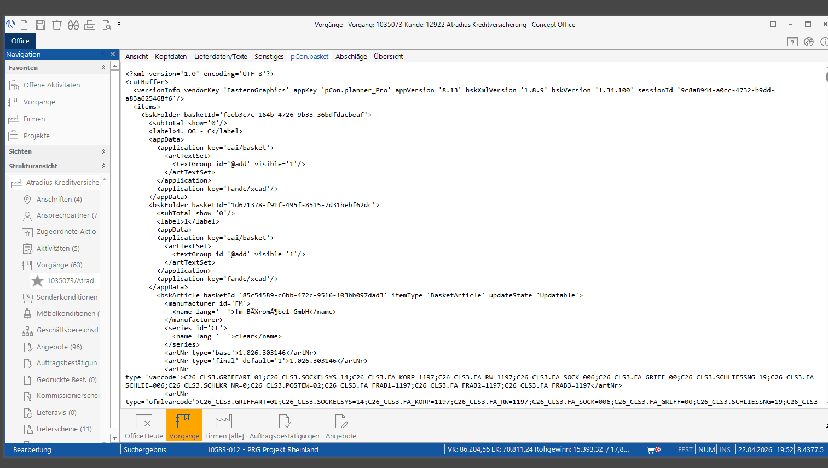Screen dimensions: 828x468
Task: Click the trash bin delete icon
Action: click(x=57, y=25)
